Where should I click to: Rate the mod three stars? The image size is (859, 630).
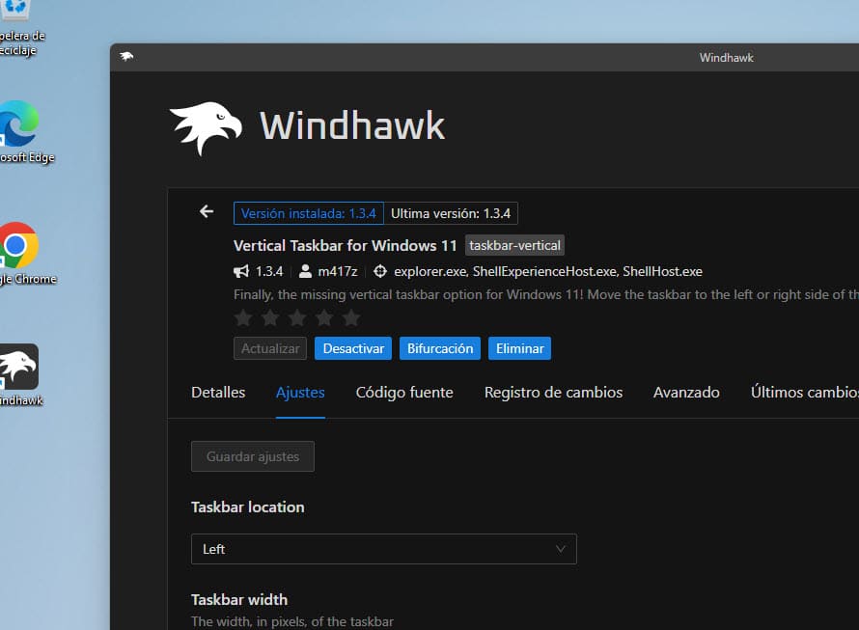pyautogui.click(x=297, y=317)
